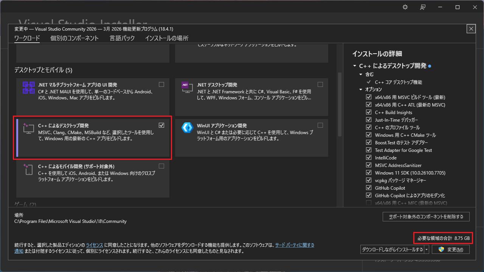Collapse the 含む section
Viewport: 484px width, 272px height.
coord(361,74)
